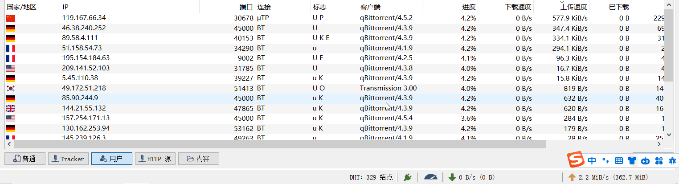Viewport: 679px width, 184px height.
Task: Click the µTP connection cell
Action: coord(263,18)
